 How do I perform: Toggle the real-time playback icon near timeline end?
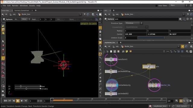[x=181, y=101]
